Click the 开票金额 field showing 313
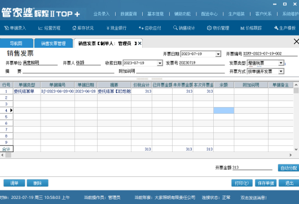This screenshot has width=299, height=204. pos(252,167)
